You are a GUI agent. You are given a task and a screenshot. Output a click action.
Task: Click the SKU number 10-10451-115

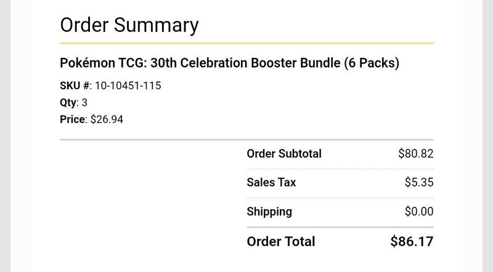coord(128,86)
